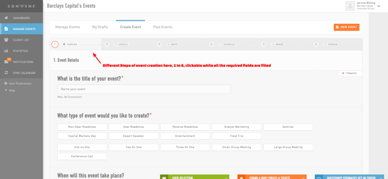Open Client List people icon

6,40
